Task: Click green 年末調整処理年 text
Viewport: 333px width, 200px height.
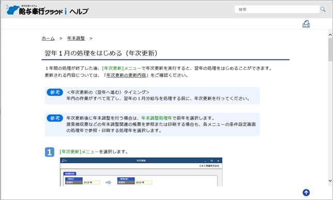Action: [157, 118]
